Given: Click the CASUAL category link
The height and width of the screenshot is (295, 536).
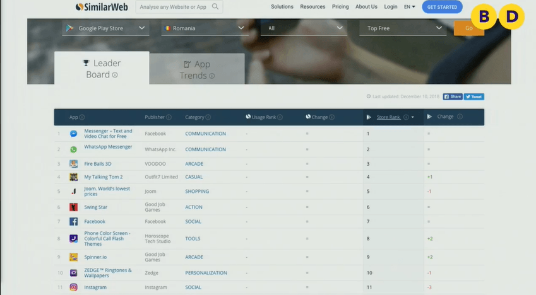Looking at the screenshot, I should (x=194, y=177).
